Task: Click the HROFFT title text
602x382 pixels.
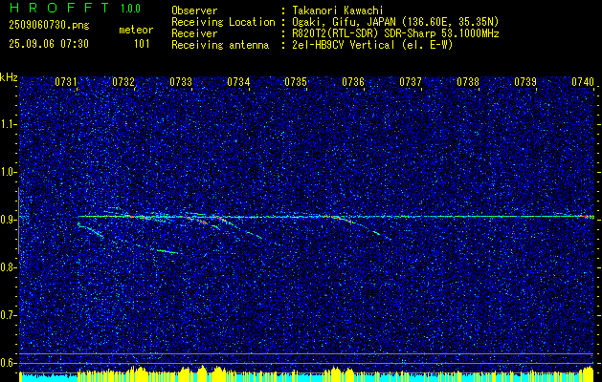Action: (x=60, y=8)
